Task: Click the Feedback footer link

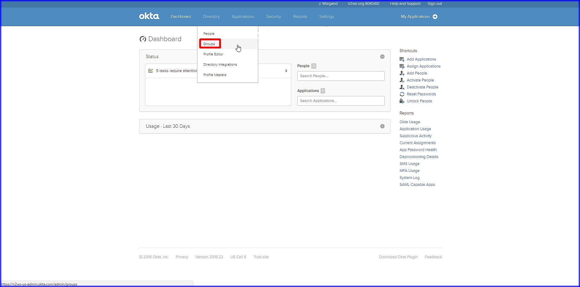Action: 433,257
